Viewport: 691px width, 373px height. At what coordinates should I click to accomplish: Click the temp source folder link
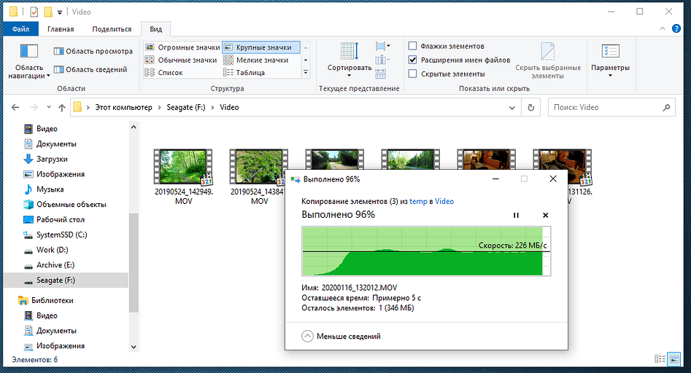[x=418, y=201]
